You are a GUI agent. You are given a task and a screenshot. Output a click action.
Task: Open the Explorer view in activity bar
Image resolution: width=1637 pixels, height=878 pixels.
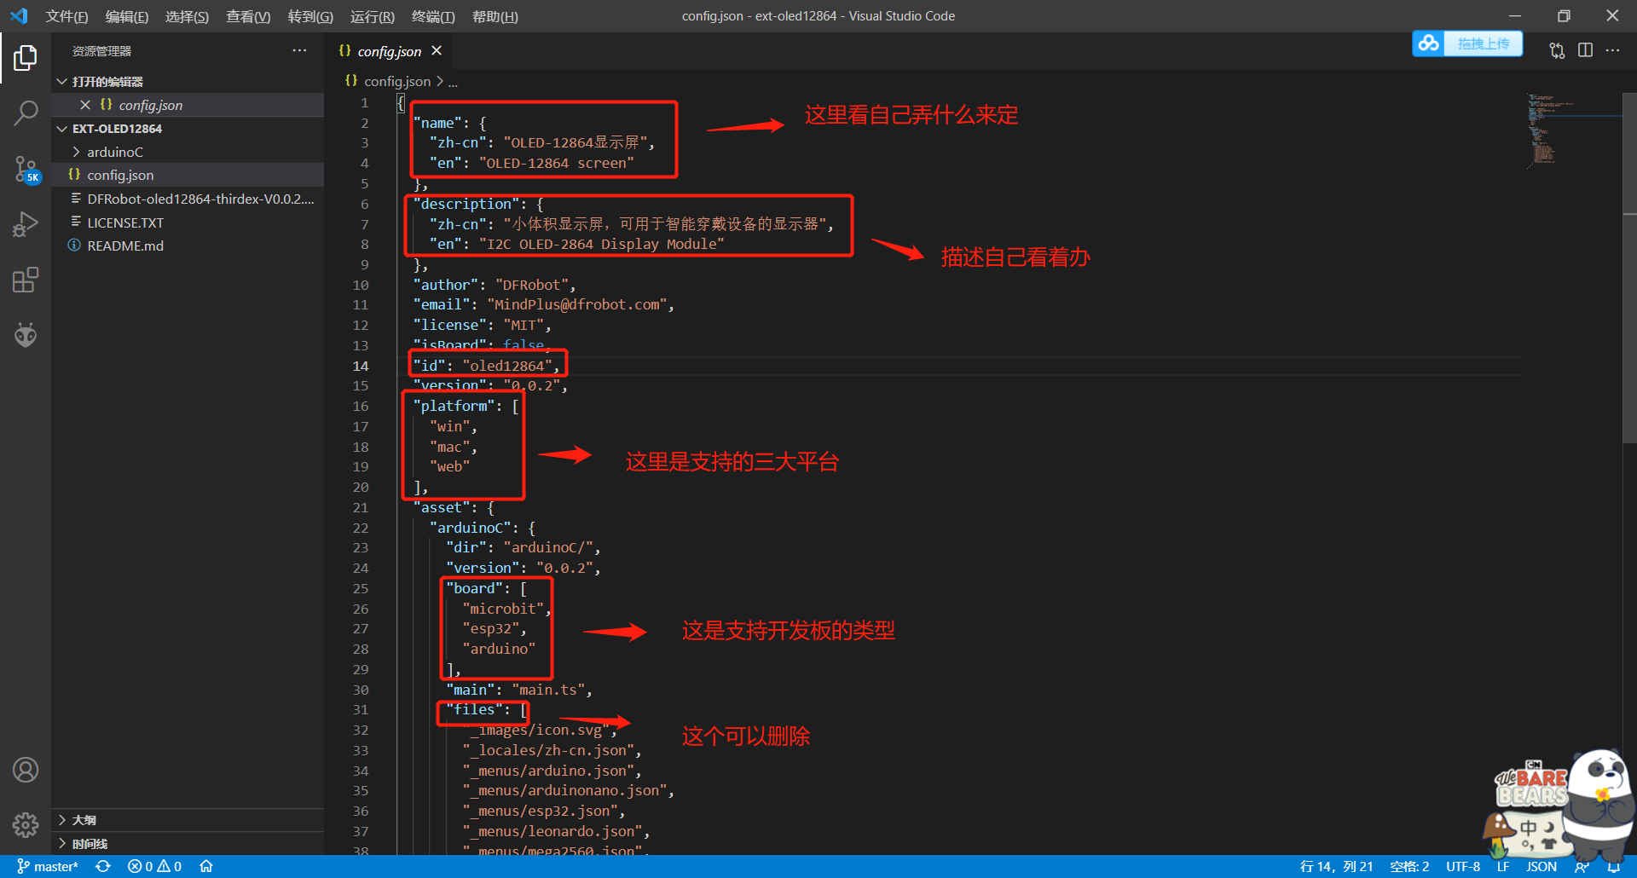(x=26, y=58)
